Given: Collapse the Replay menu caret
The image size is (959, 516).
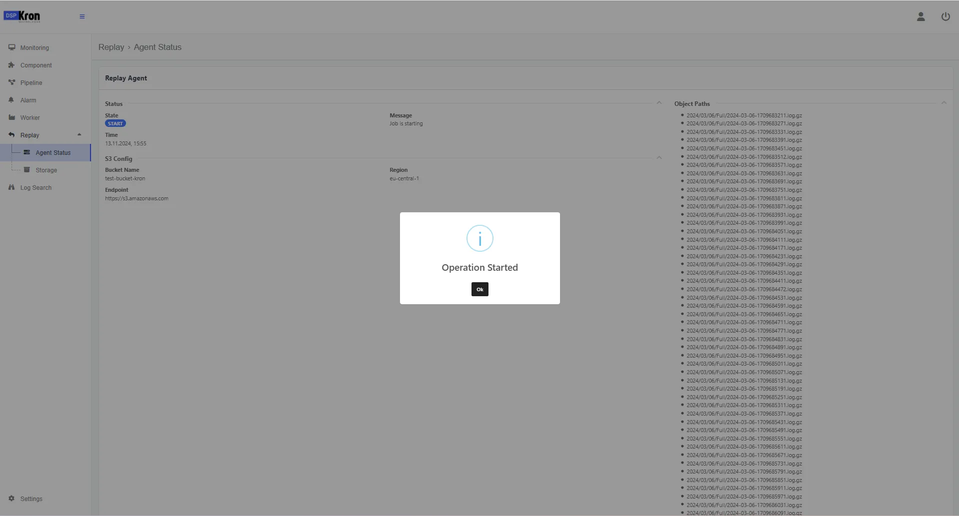Looking at the screenshot, I should pos(79,135).
